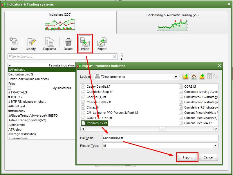The width and height of the screenshot is (233, 175).
Task: Select Charles (1).itf file
Action: point(96,97)
